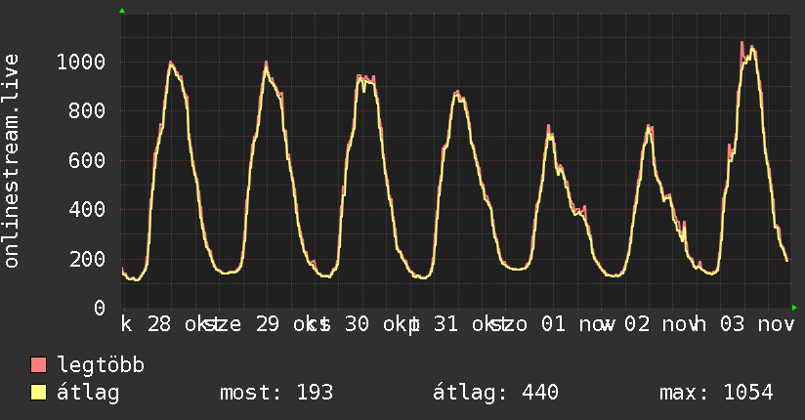Click the y-axis label 800
The height and width of the screenshot is (420, 805).
pos(87,111)
